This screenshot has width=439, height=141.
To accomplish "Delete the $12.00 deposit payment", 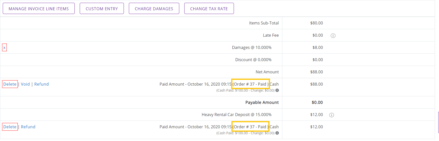I will (x=10, y=127).
